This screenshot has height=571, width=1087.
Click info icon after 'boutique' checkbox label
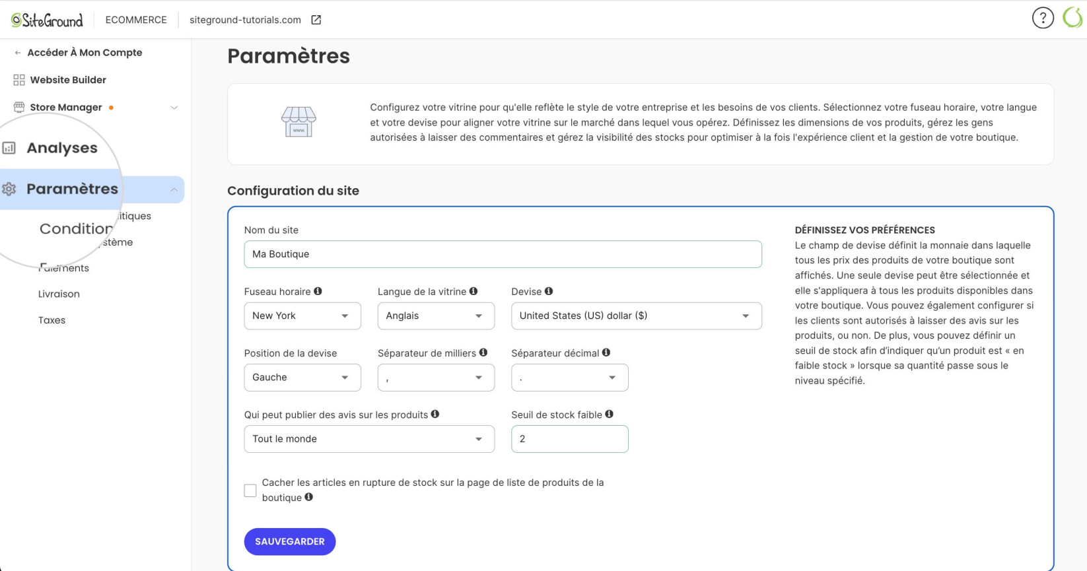coord(309,497)
